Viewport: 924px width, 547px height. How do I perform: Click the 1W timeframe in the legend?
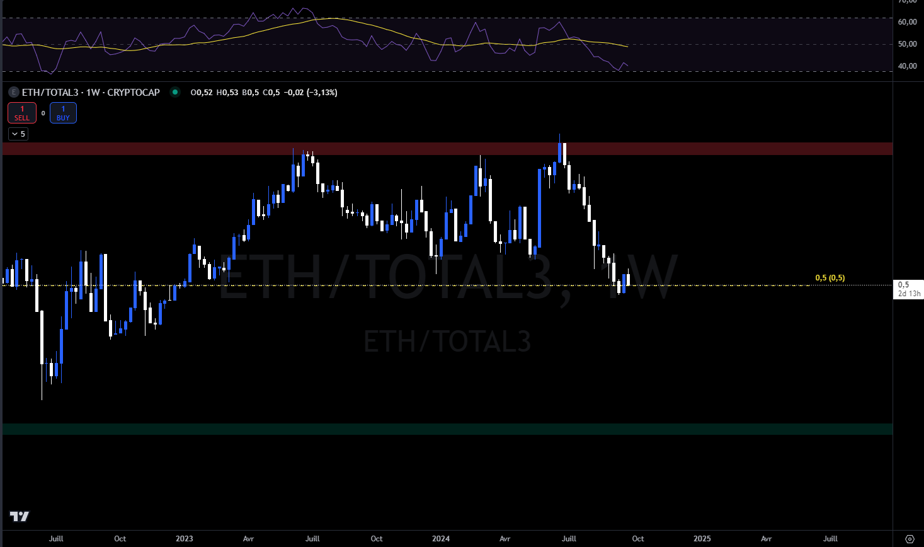[x=94, y=92]
